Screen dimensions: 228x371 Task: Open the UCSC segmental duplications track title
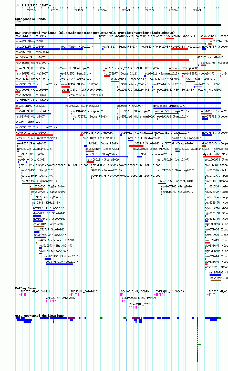[x=39, y=316]
